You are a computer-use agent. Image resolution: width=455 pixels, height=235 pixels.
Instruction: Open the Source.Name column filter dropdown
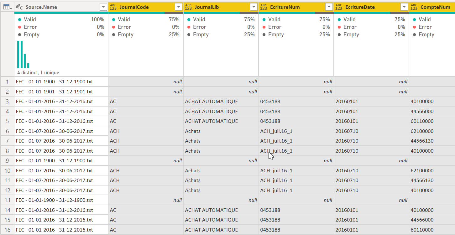(x=103, y=7)
